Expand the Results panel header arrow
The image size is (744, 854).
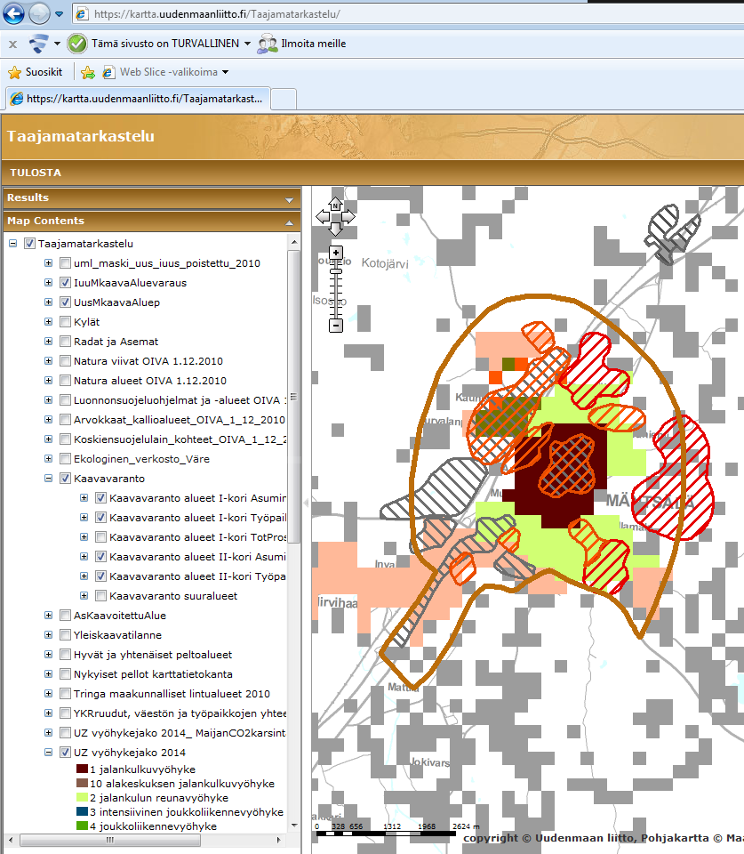pos(289,199)
